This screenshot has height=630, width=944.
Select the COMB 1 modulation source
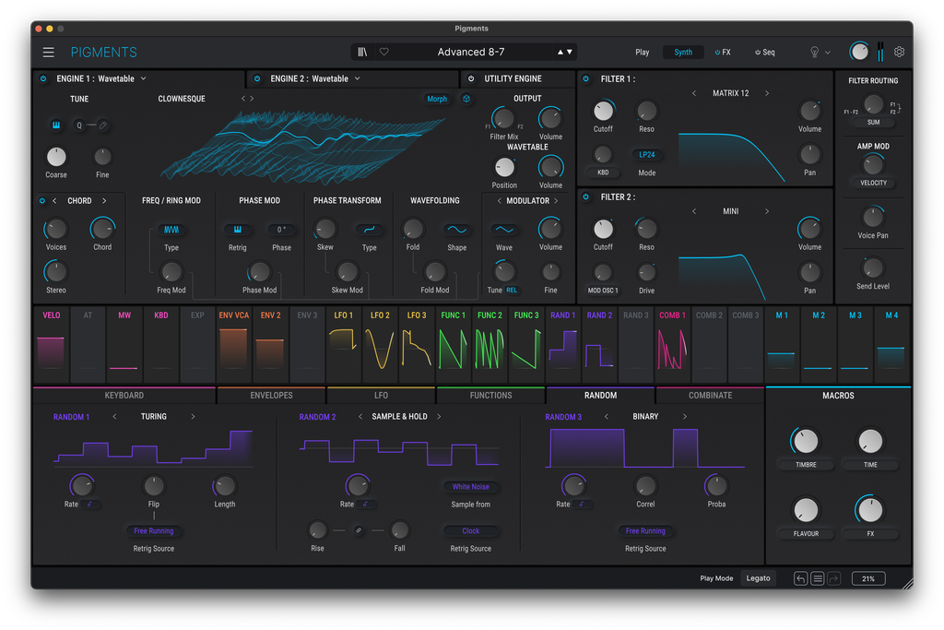coord(672,344)
